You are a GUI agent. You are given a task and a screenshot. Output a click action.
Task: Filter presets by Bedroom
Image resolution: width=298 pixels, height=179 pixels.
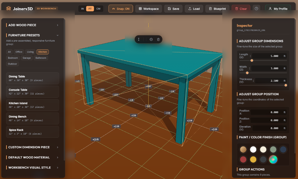click(13, 58)
